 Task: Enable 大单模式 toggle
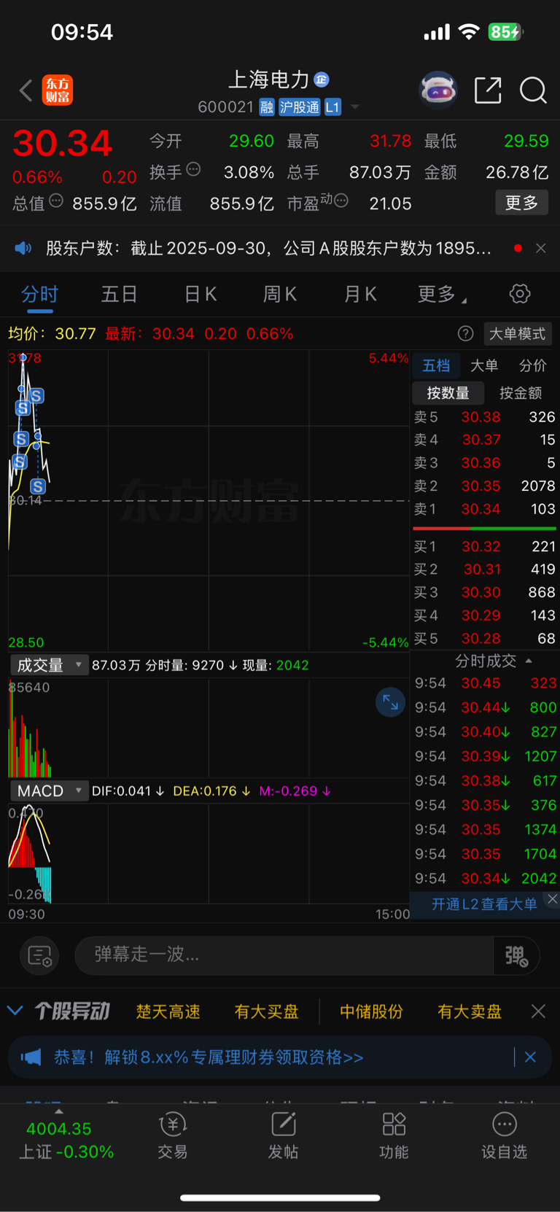518,333
